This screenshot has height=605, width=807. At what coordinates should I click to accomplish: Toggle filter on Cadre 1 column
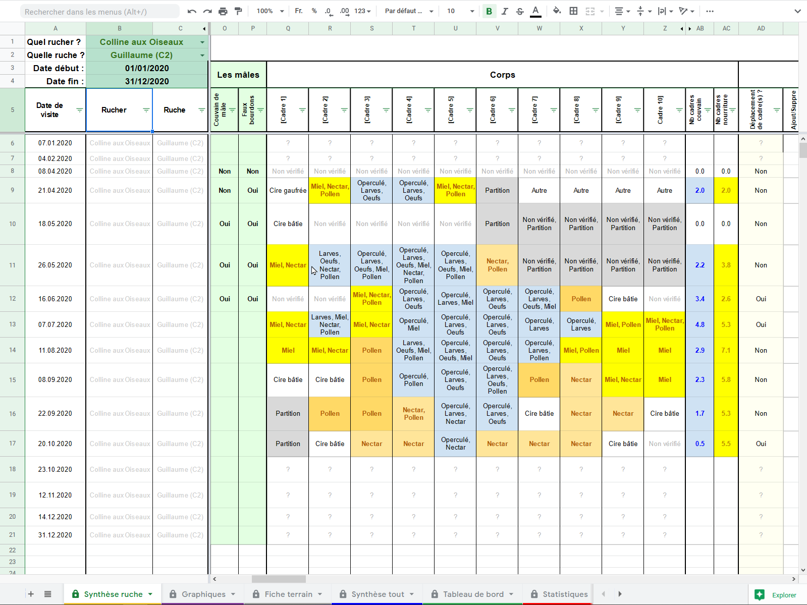[x=302, y=110]
